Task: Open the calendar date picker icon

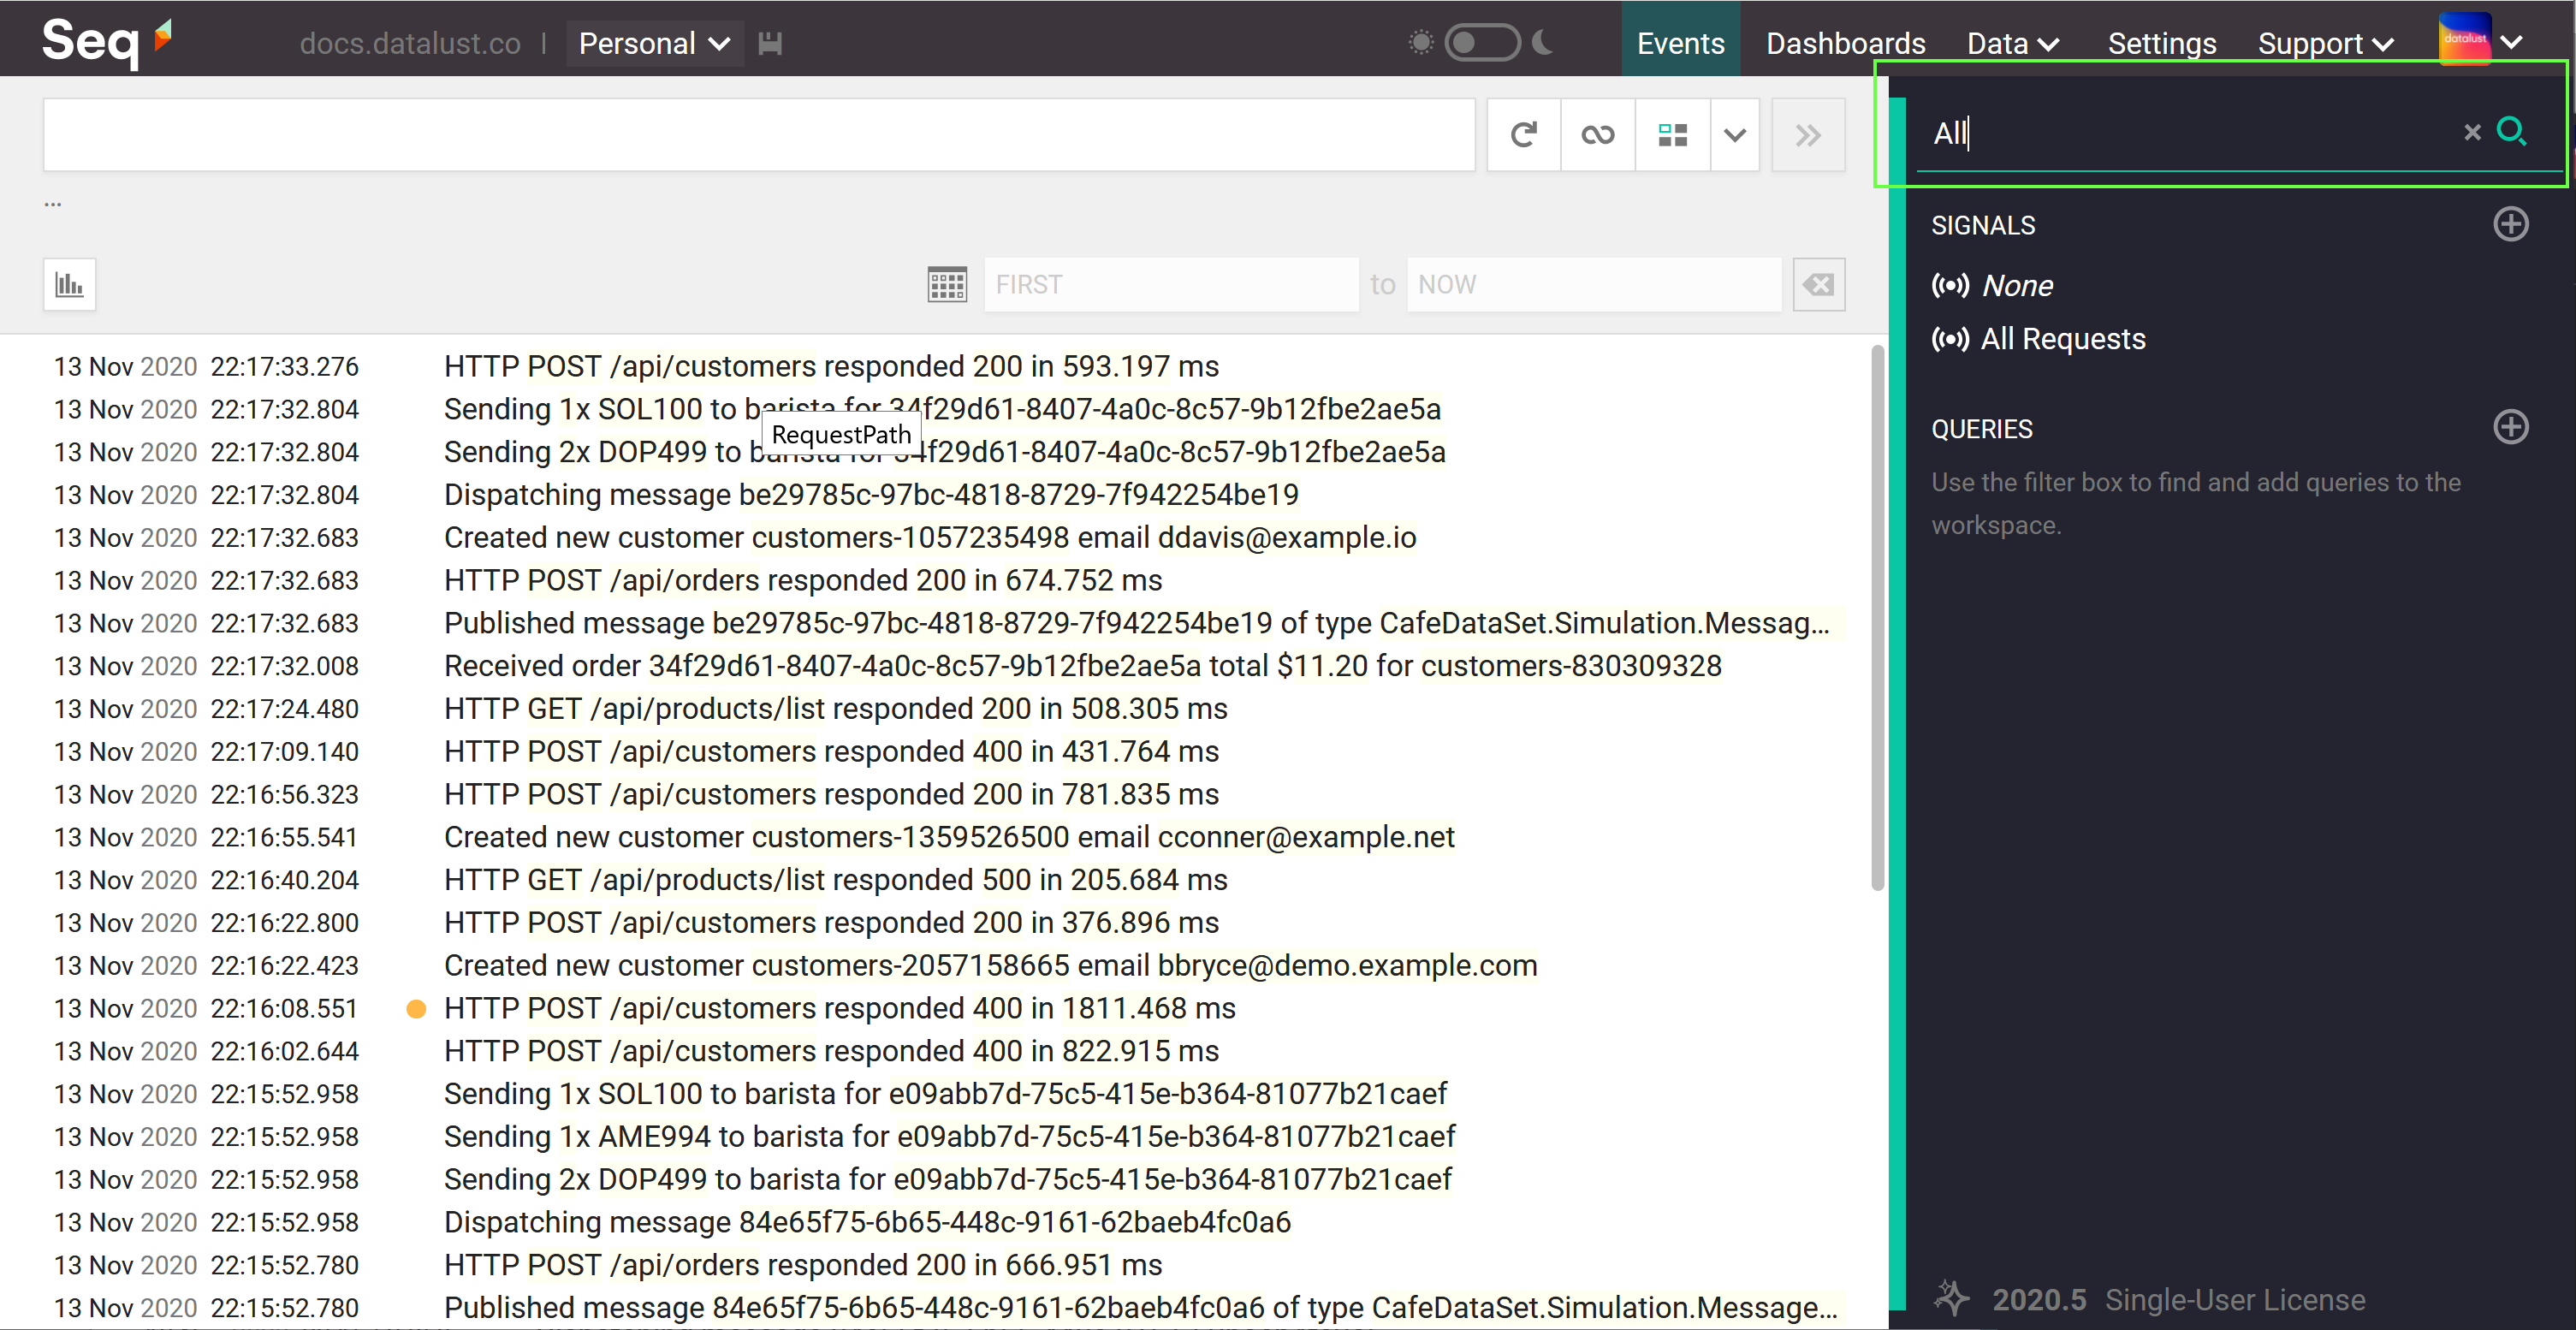Action: pyautogui.click(x=946, y=285)
